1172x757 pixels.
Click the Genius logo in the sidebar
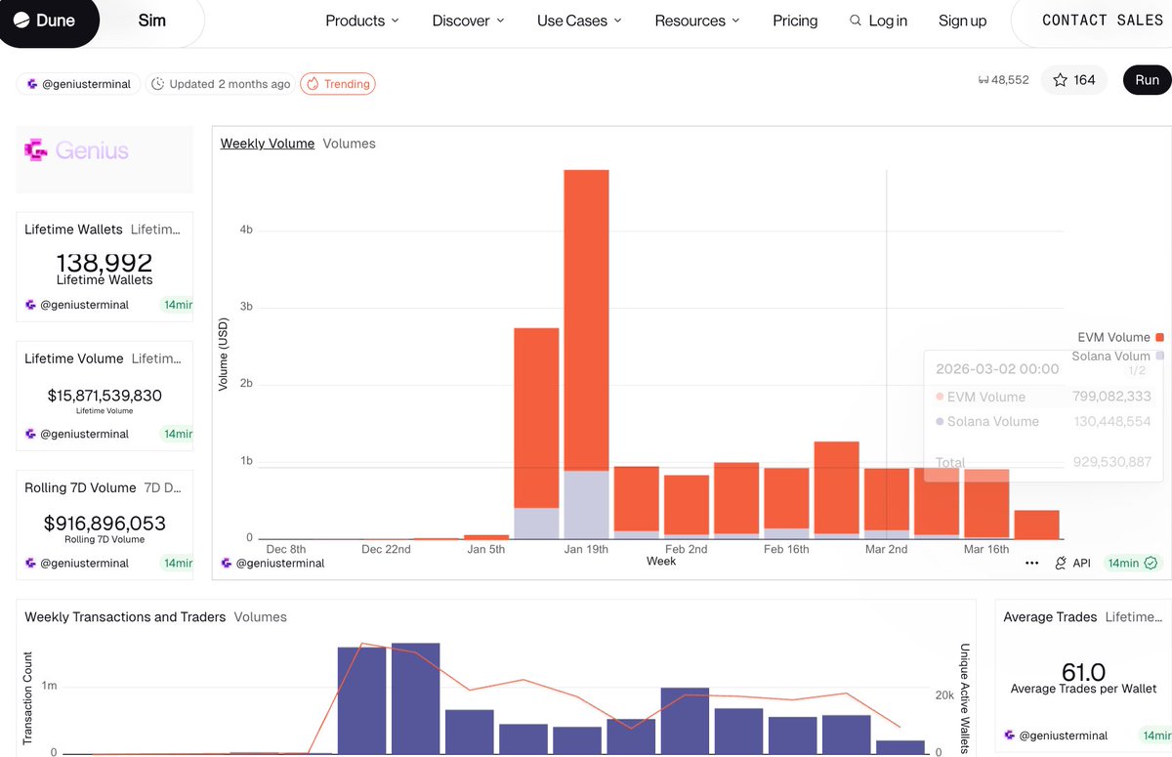(76, 151)
